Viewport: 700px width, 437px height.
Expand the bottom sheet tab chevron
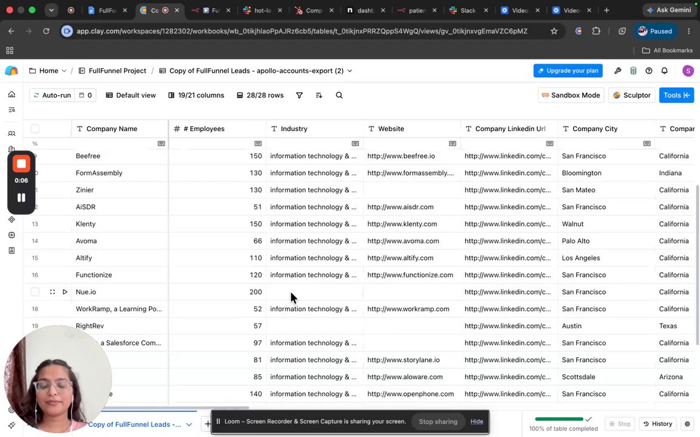189,424
